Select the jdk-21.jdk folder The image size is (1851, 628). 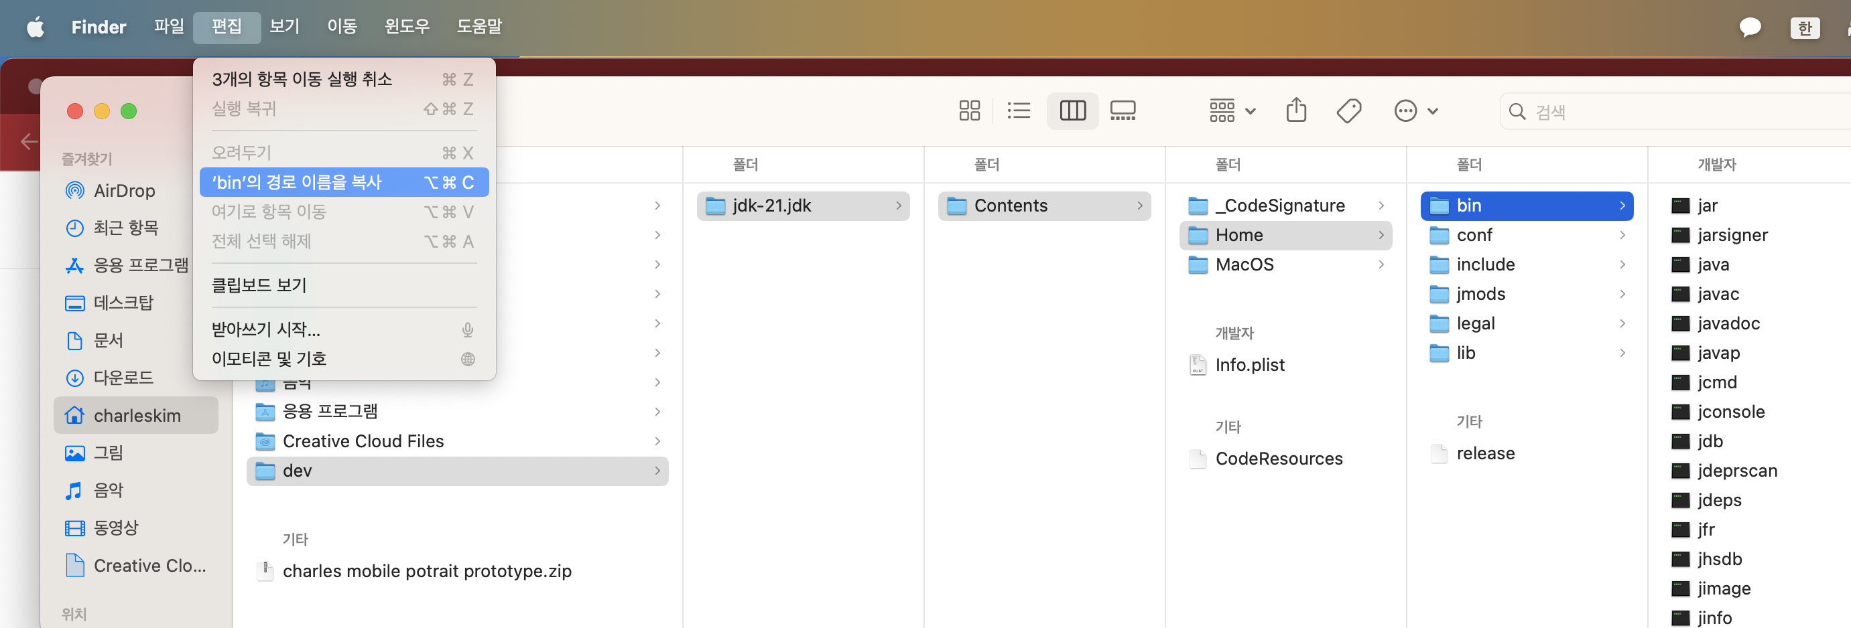click(x=803, y=206)
